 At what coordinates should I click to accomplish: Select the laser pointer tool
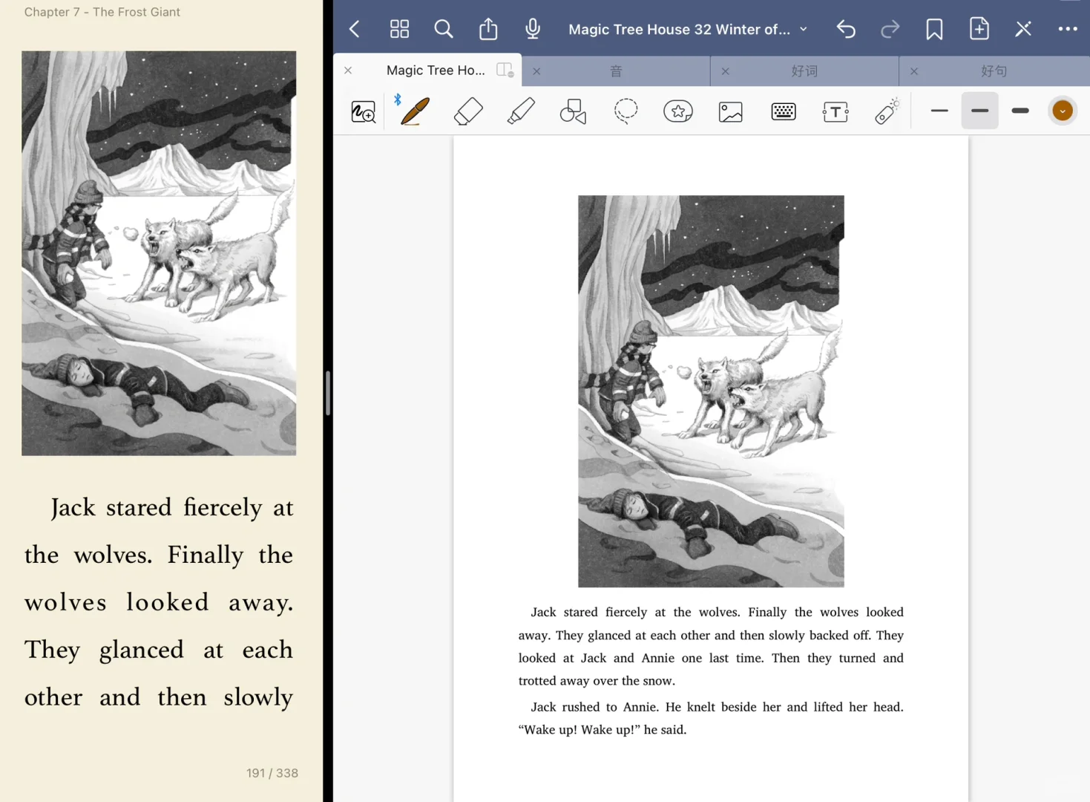[x=887, y=111]
